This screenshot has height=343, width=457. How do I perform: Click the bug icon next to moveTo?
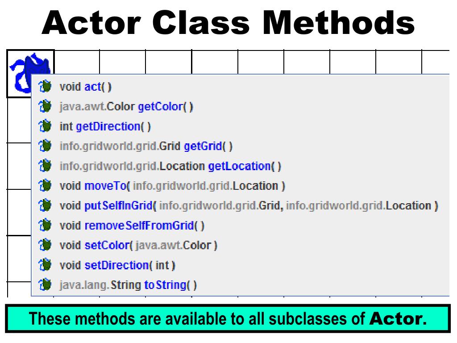[45, 185]
